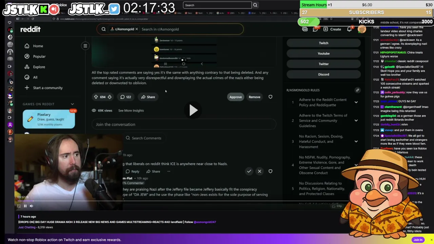Click the Reddit Create button
Screen dimensions: 434x244
pos(332,29)
